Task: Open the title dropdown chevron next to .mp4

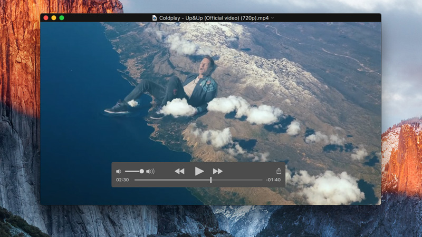Action: (x=272, y=18)
